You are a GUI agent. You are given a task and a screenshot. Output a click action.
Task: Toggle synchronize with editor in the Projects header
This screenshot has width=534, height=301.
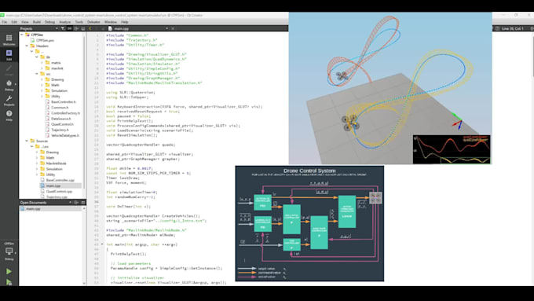coord(69,28)
